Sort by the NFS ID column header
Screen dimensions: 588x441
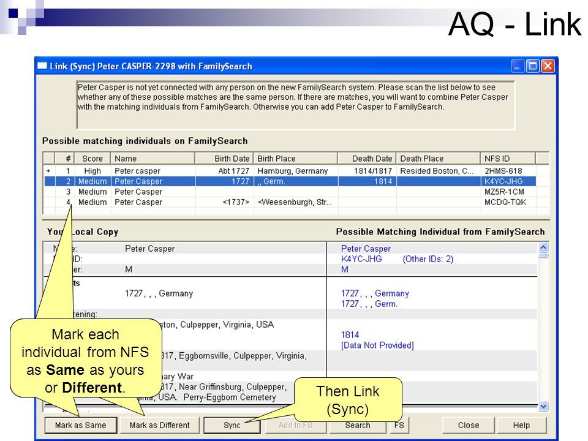(x=508, y=159)
